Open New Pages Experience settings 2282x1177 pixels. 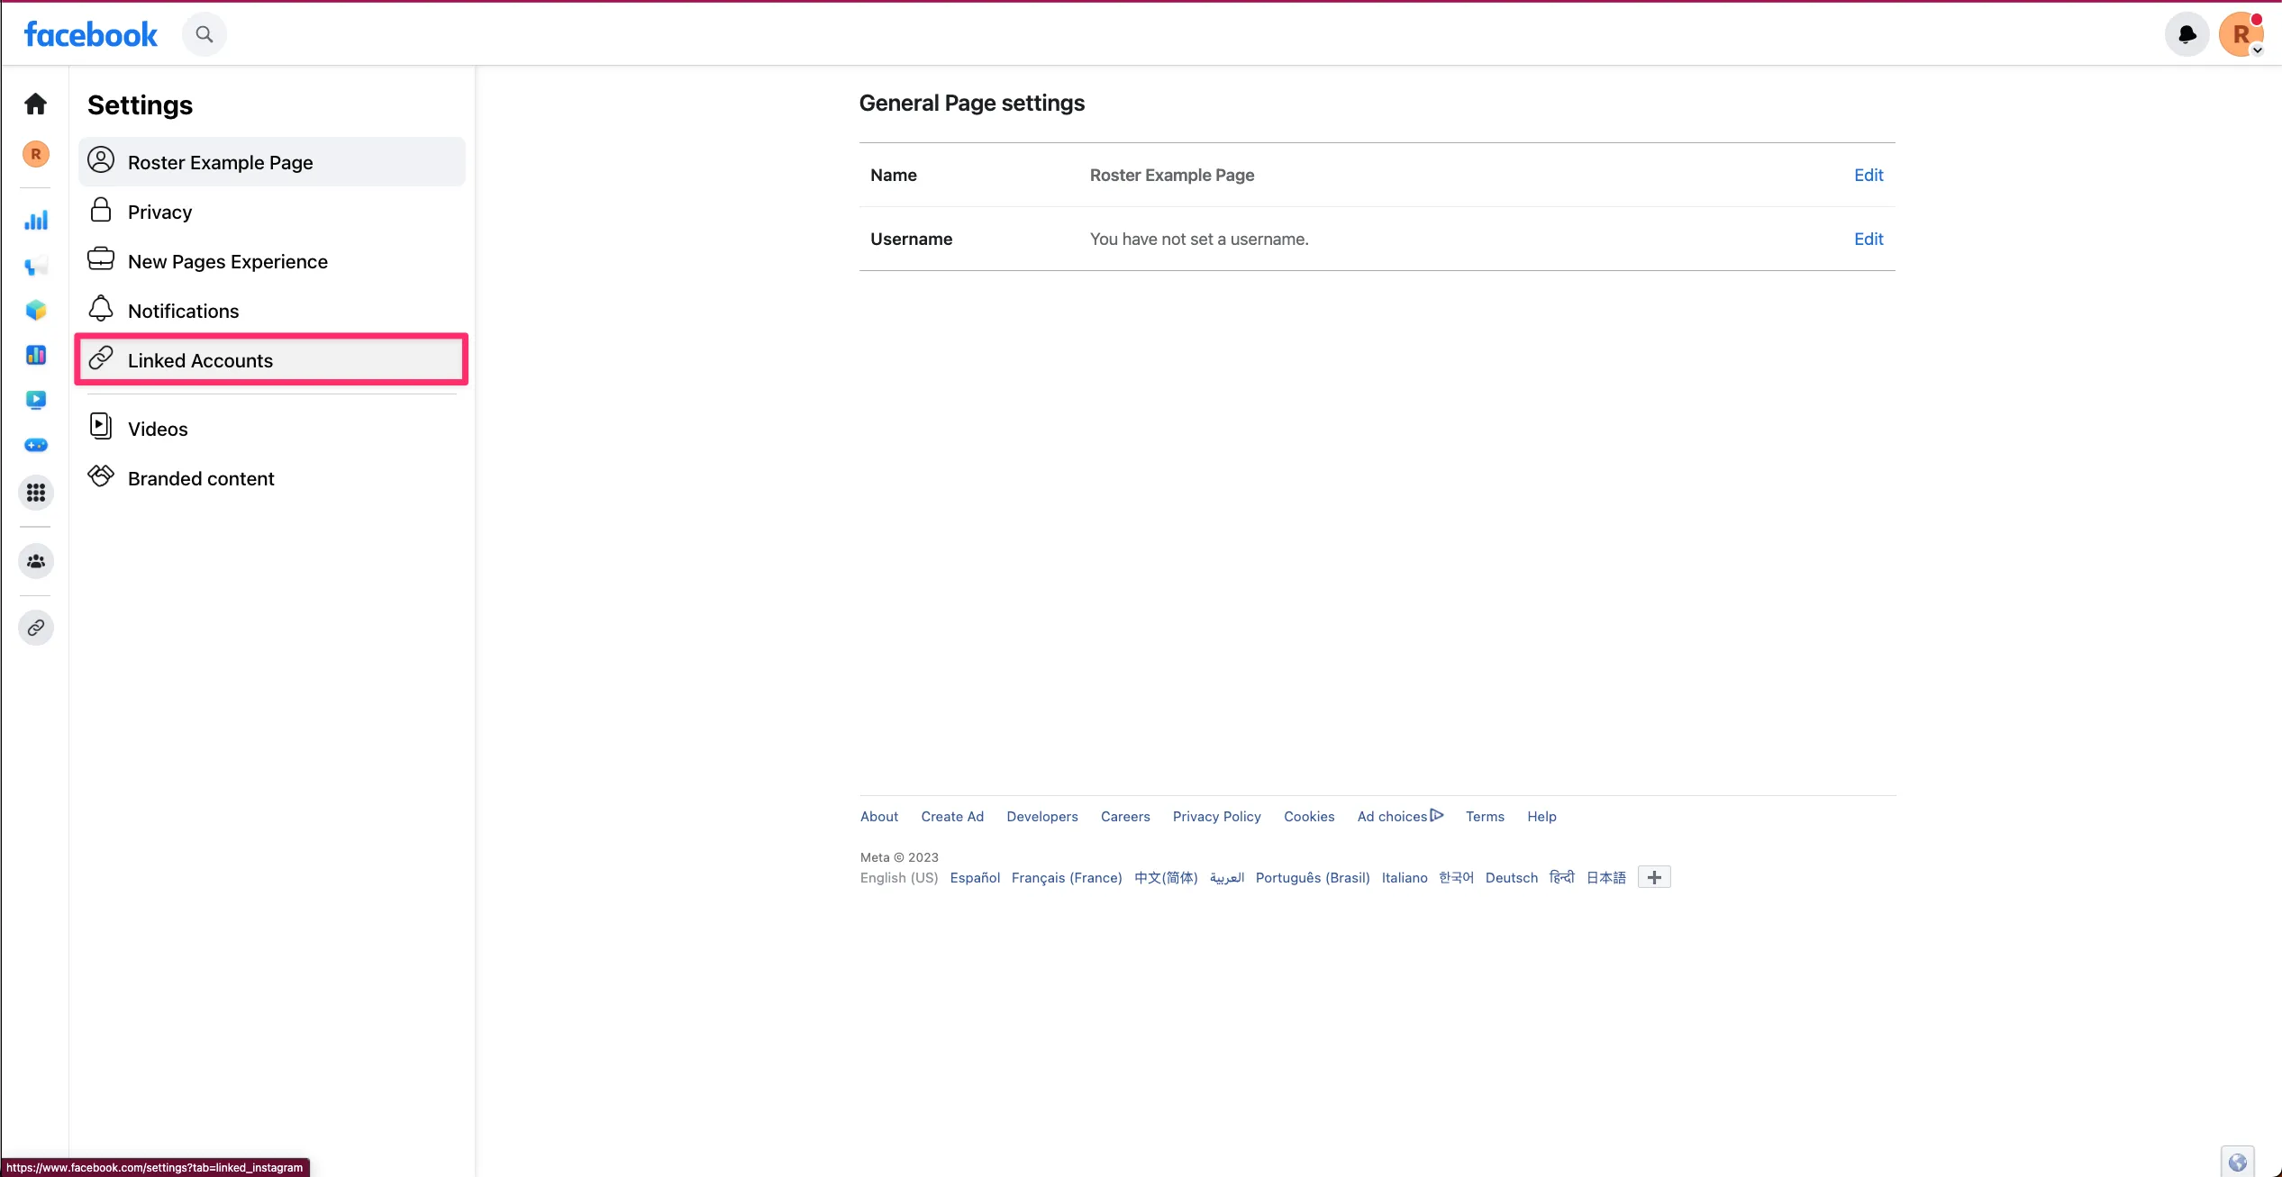[x=272, y=261]
